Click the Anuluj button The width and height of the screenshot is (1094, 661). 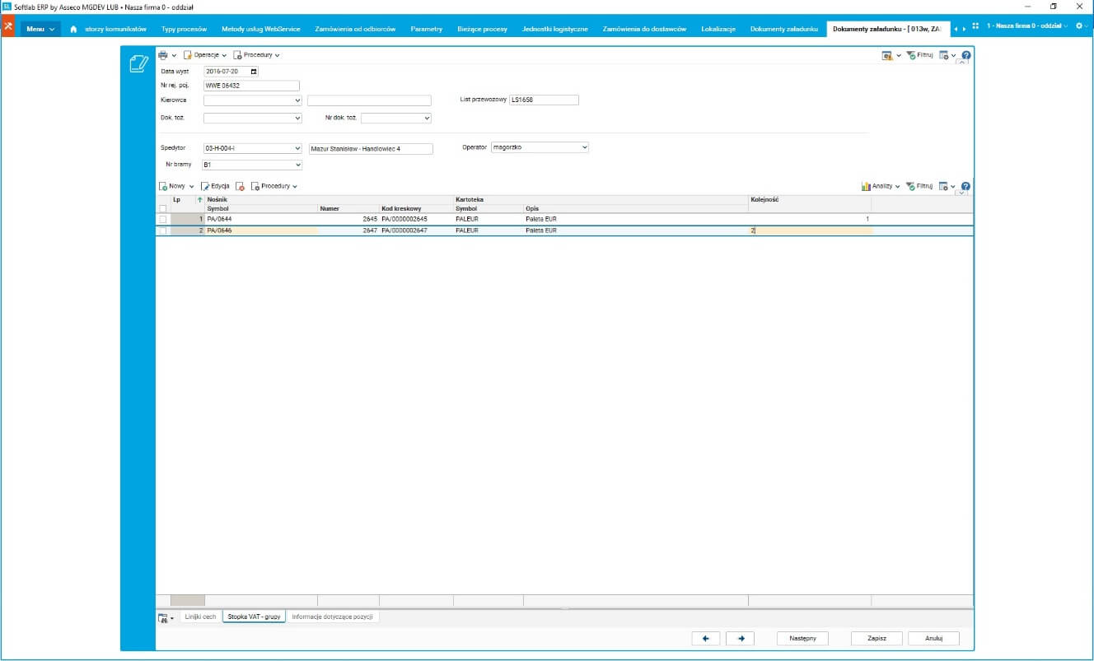tap(933, 638)
